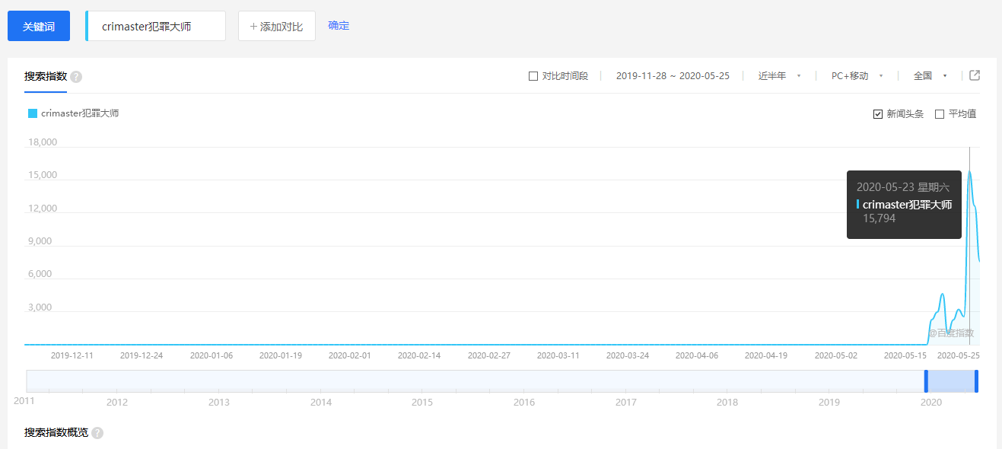The image size is (1002, 449).
Task: Click right handle of timeline range slider
Action: (x=976, y=381)
